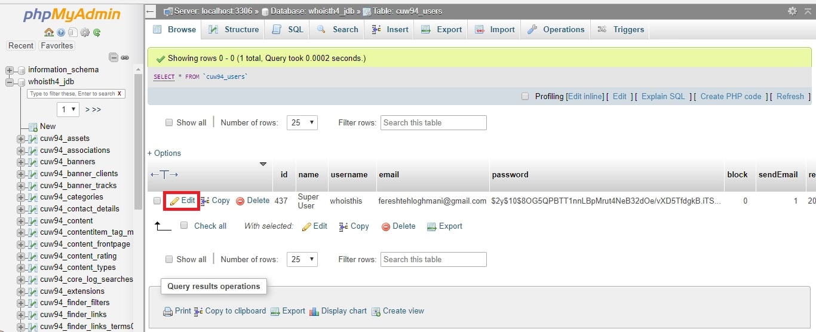Expand the cuw94_extensions table node
This screenshot has height=332, width=816.
[21, 291]
